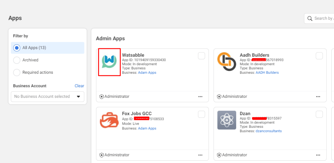Open Adam Apps business link under Fox Jobs GCC
Screen dimensions: 334x163
click(147, 128)
